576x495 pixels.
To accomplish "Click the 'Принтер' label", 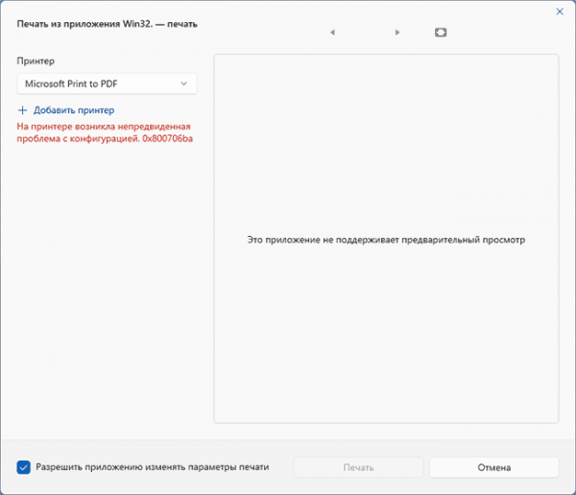I will click(36, 61).
